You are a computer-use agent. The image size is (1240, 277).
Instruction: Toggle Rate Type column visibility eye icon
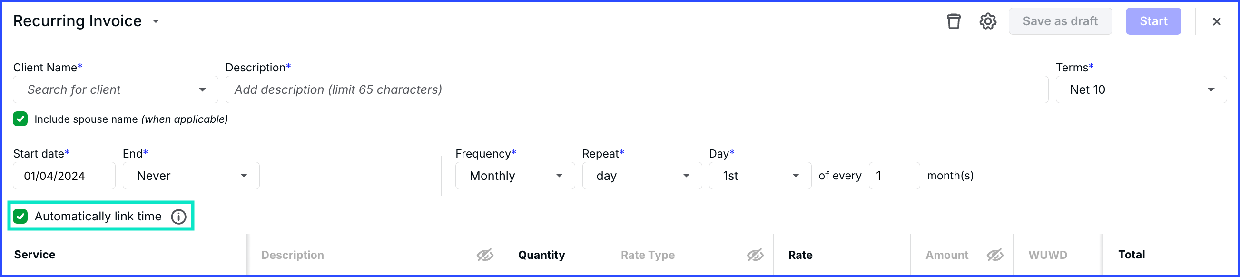click(755, 255)
